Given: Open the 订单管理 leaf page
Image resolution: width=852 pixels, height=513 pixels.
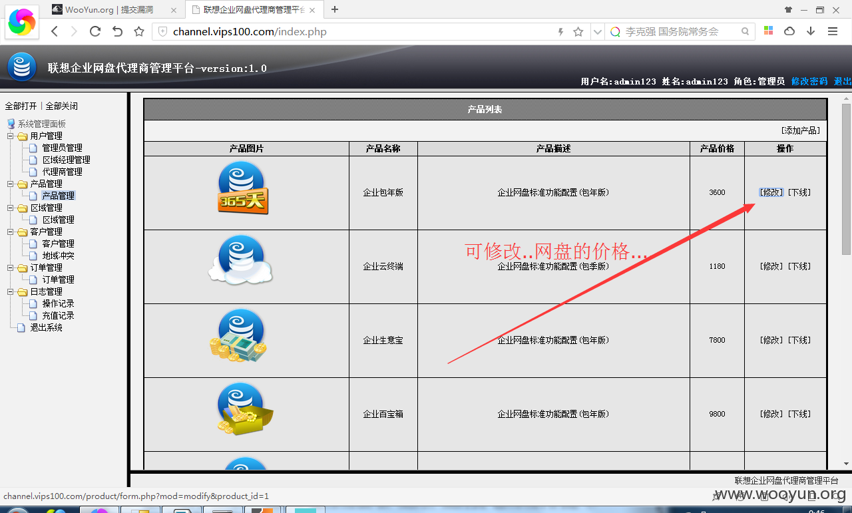Looking at the screenshot, I should pyautogui.click(x=59, y=279).
